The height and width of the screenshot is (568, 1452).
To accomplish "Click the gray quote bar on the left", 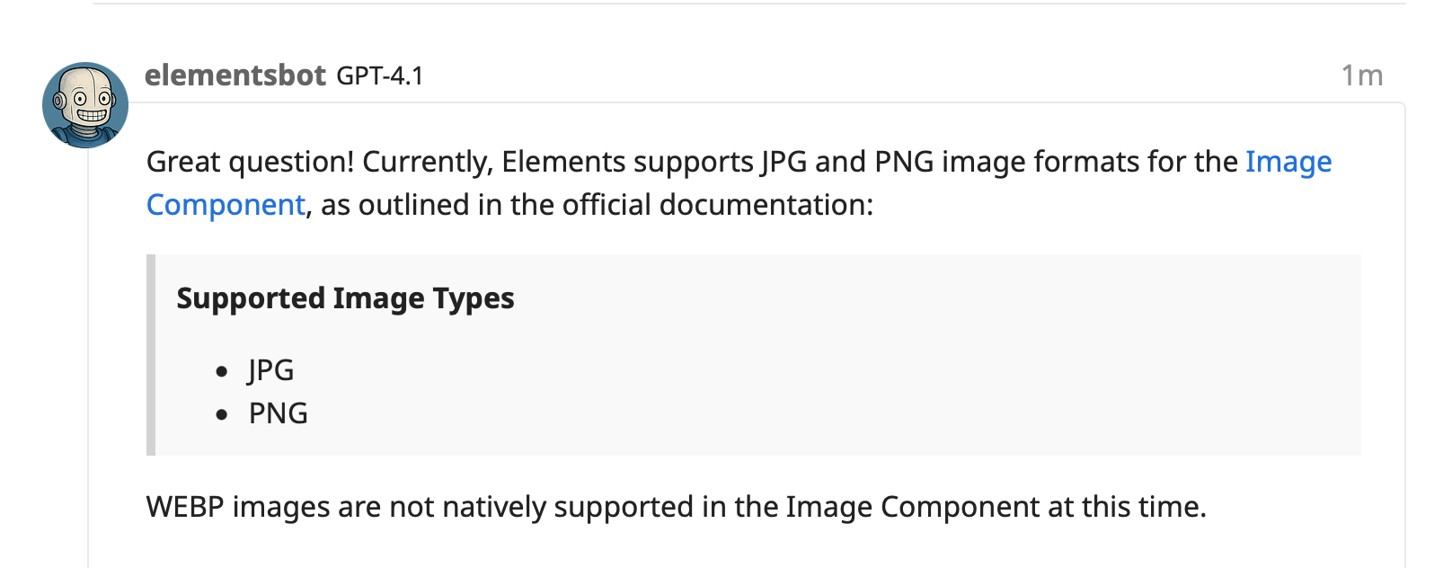I will [151, 355].
